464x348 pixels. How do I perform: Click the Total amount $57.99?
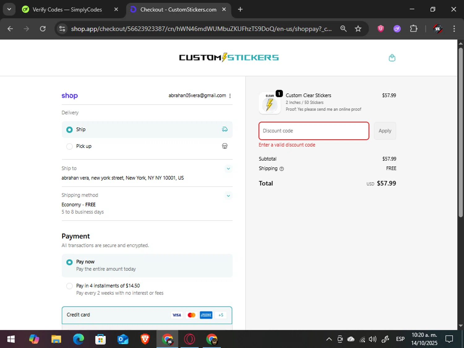click(x=386, y=183)
